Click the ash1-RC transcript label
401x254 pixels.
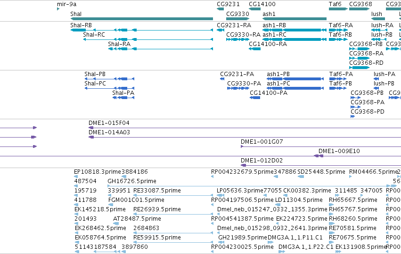[274, 35]
